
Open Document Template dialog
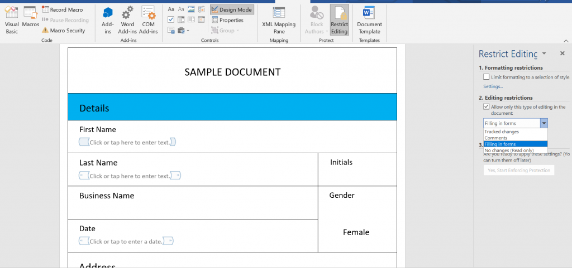click(x=369, y=21)
